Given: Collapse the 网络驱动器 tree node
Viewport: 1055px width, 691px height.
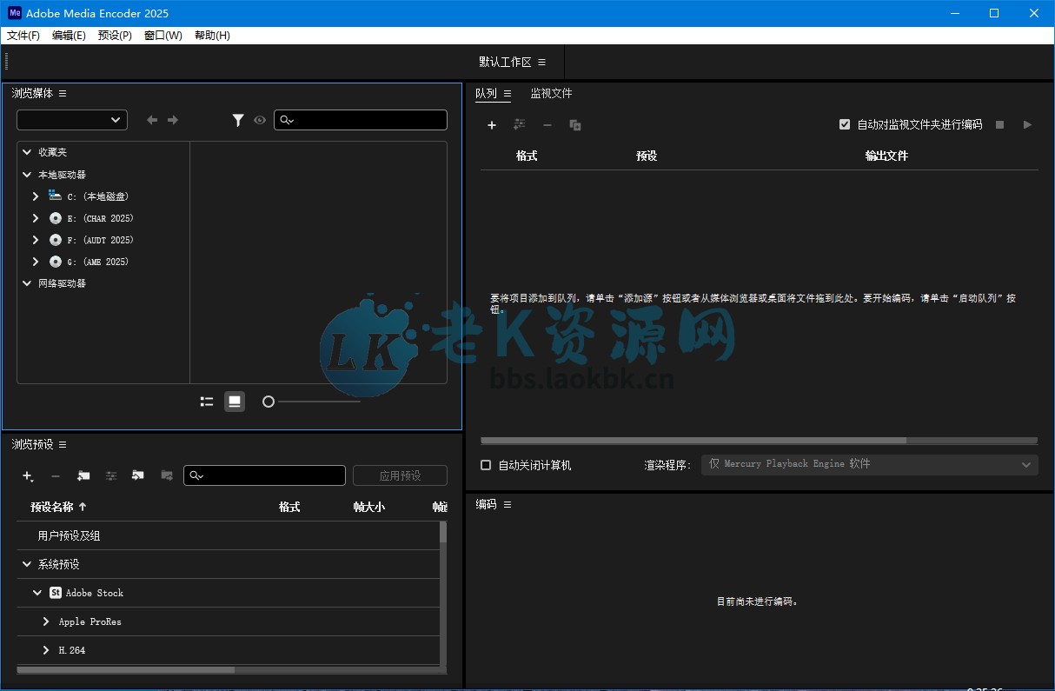Looking at the screenshot, I should (27, 283).
